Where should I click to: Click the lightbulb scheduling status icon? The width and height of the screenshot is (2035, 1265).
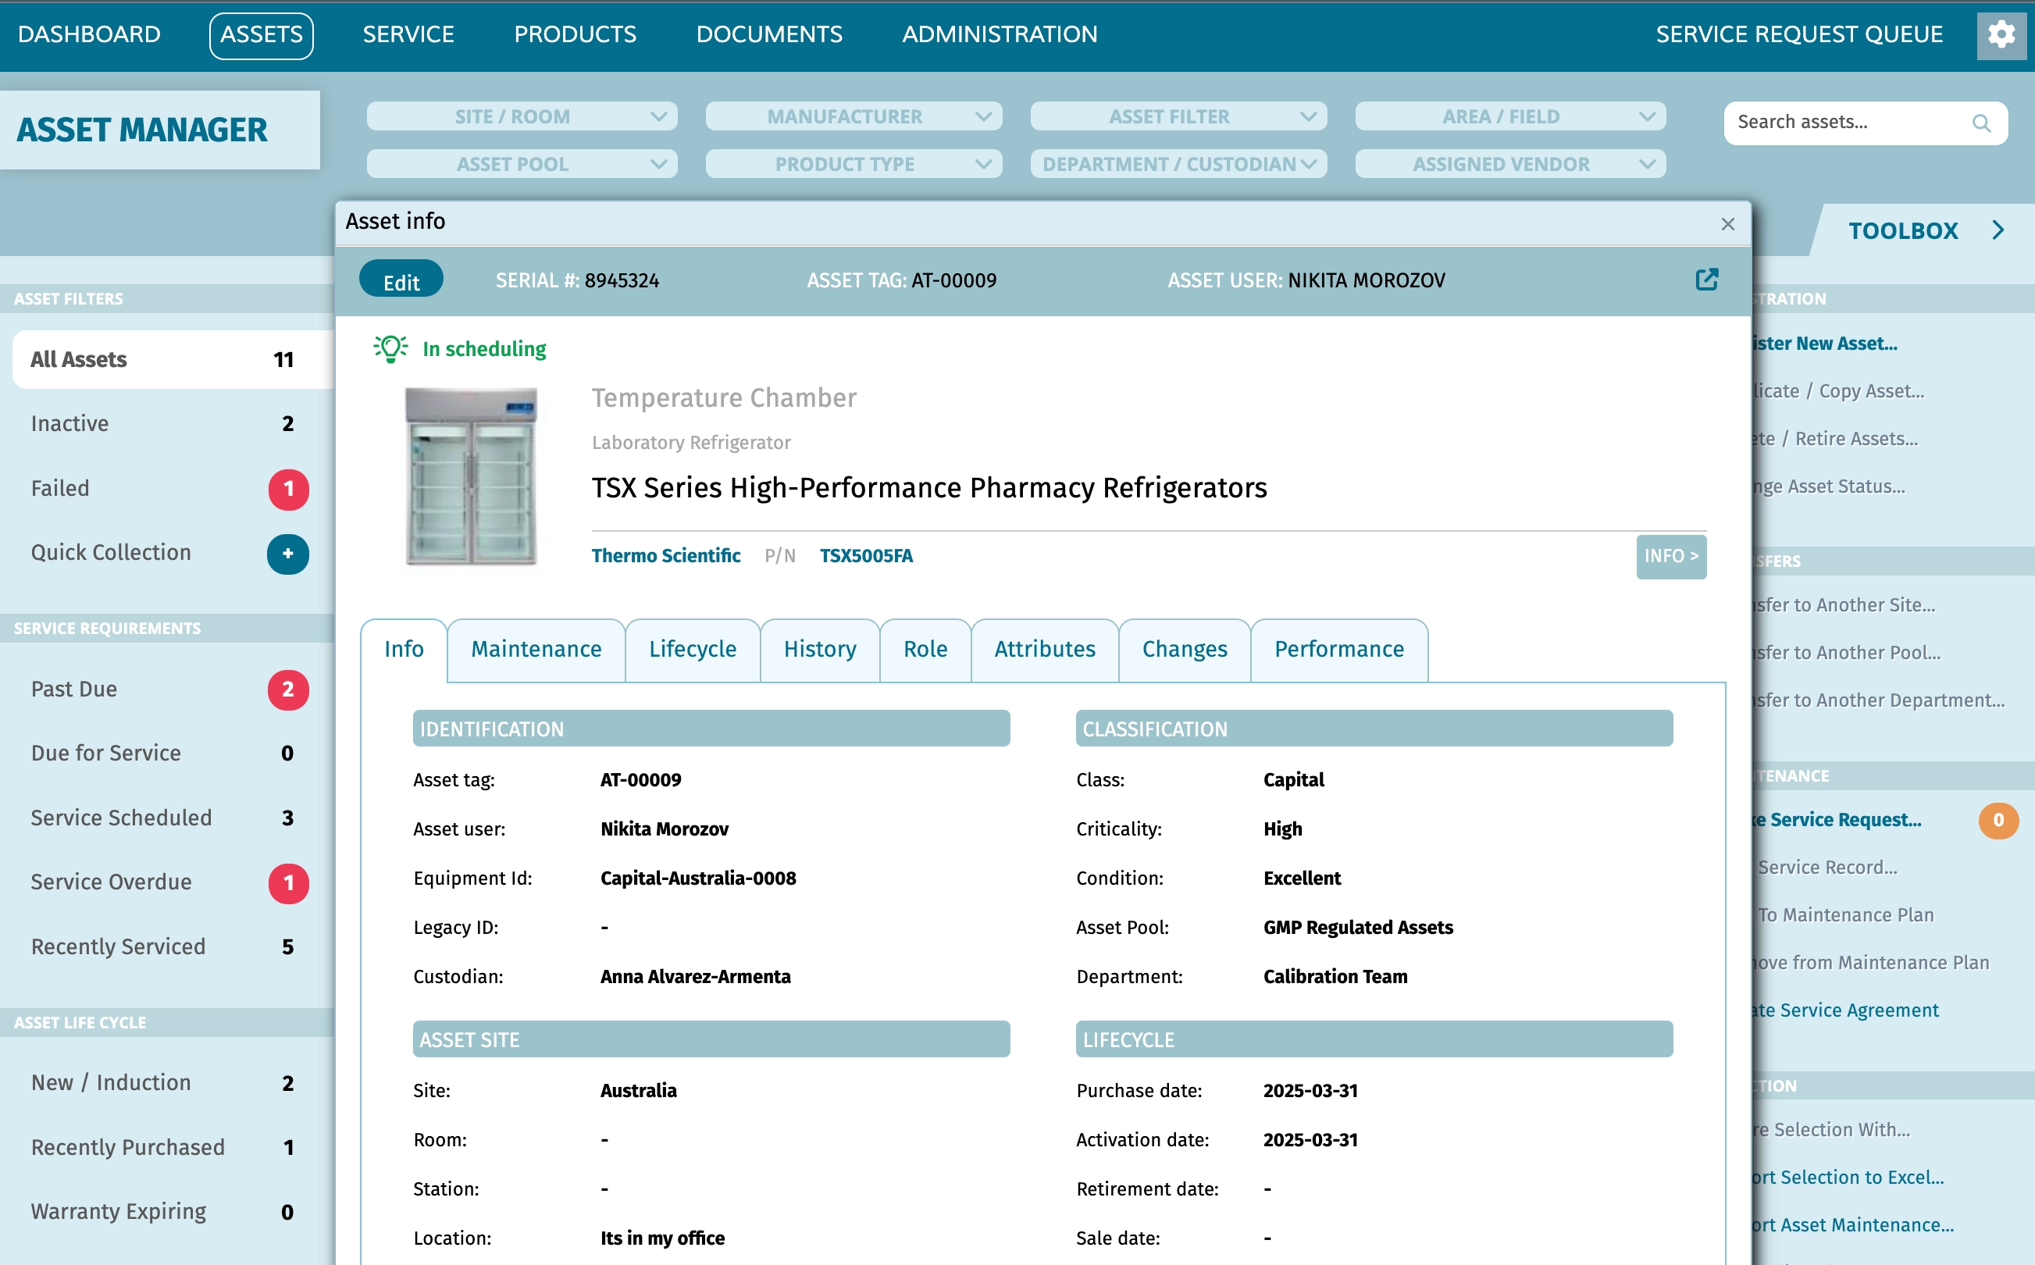coord(390,348)
